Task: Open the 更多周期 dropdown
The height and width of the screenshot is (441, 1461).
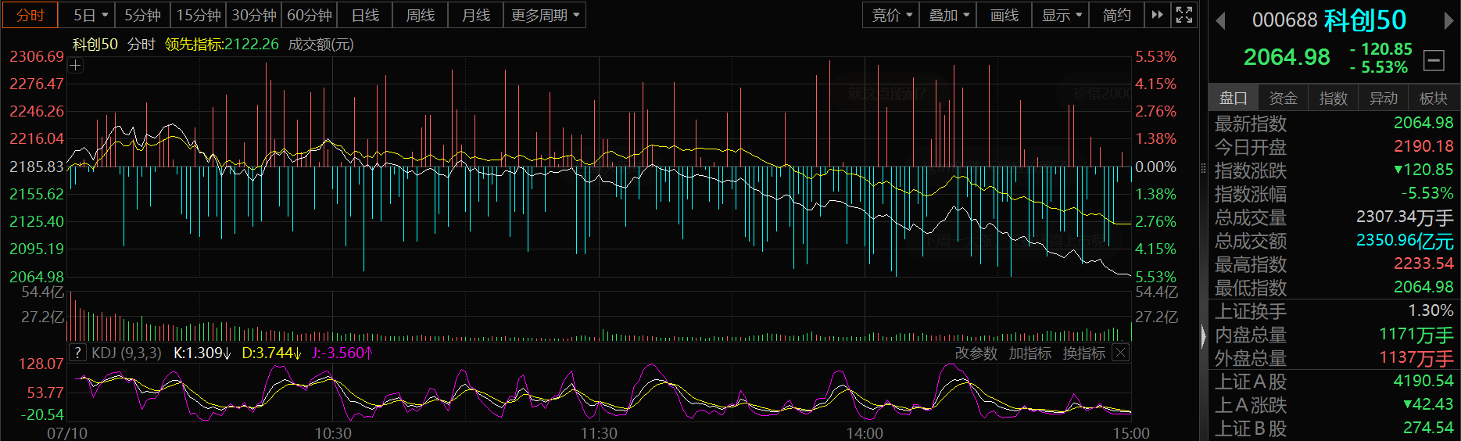Action: pyautogui.click(x=545, y=15)
